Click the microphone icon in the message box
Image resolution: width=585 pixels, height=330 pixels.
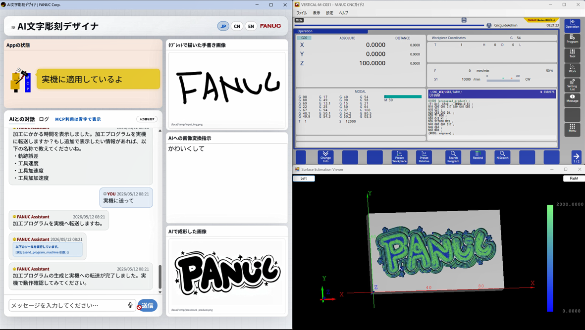(130, 305)
